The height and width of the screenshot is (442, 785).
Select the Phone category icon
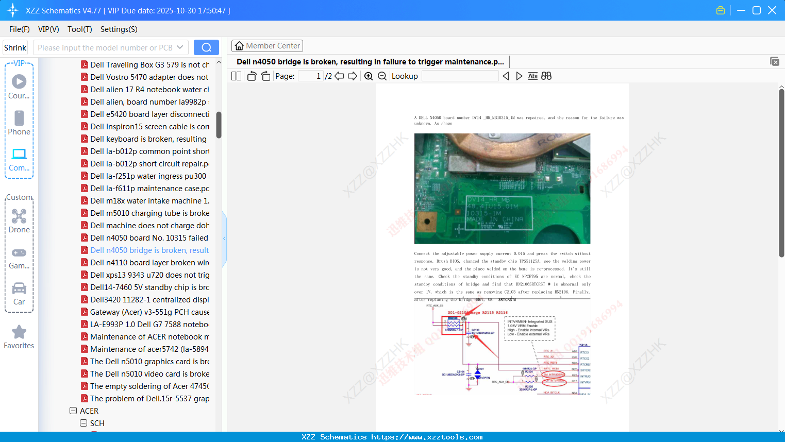[19, 123]
